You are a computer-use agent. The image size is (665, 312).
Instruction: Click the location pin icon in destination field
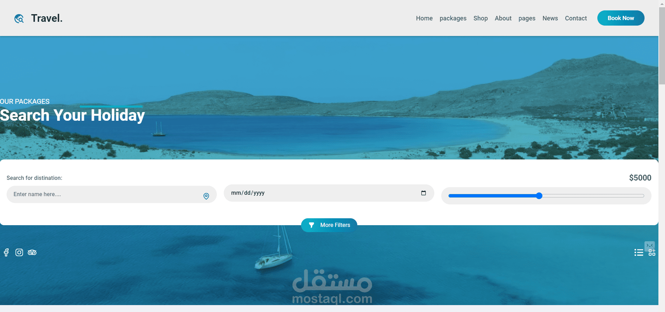pyautogui.click(x=206, y=196)
